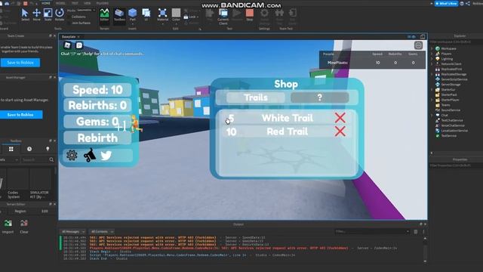Insert a Part
Image resolution: width=483 pixels, height=272 pixels.
(133, 14)
